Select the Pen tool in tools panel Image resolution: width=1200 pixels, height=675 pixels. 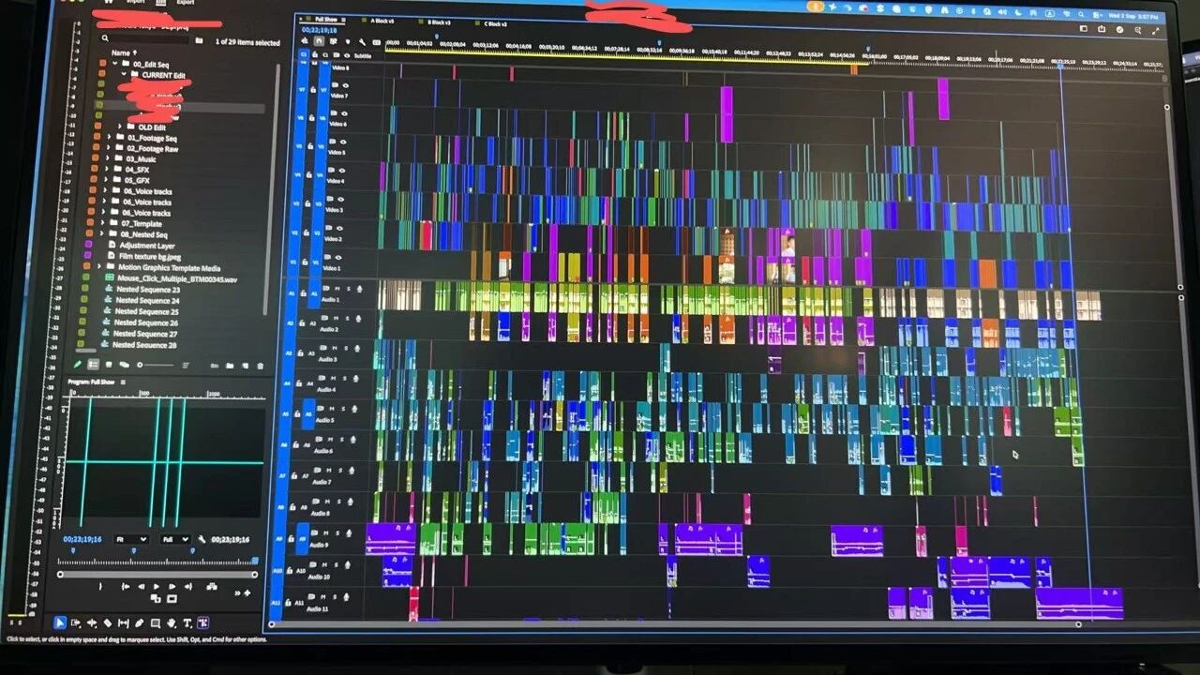pos(139,622)
